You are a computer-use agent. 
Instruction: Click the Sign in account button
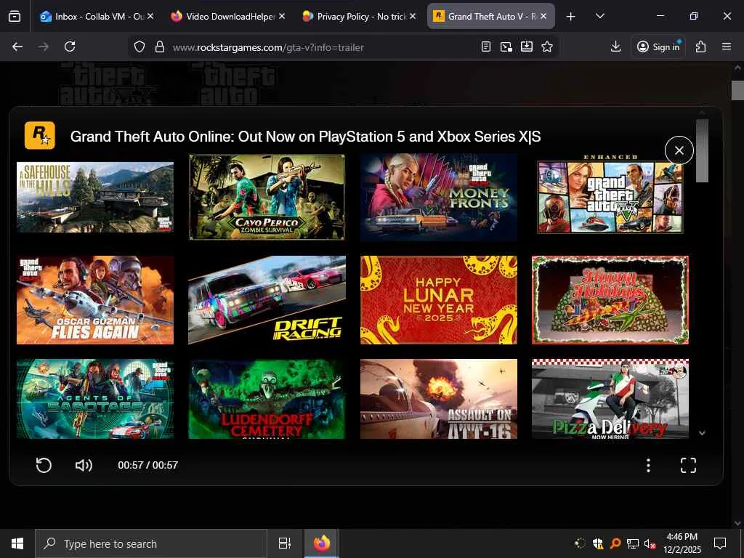tap(658, 46)
